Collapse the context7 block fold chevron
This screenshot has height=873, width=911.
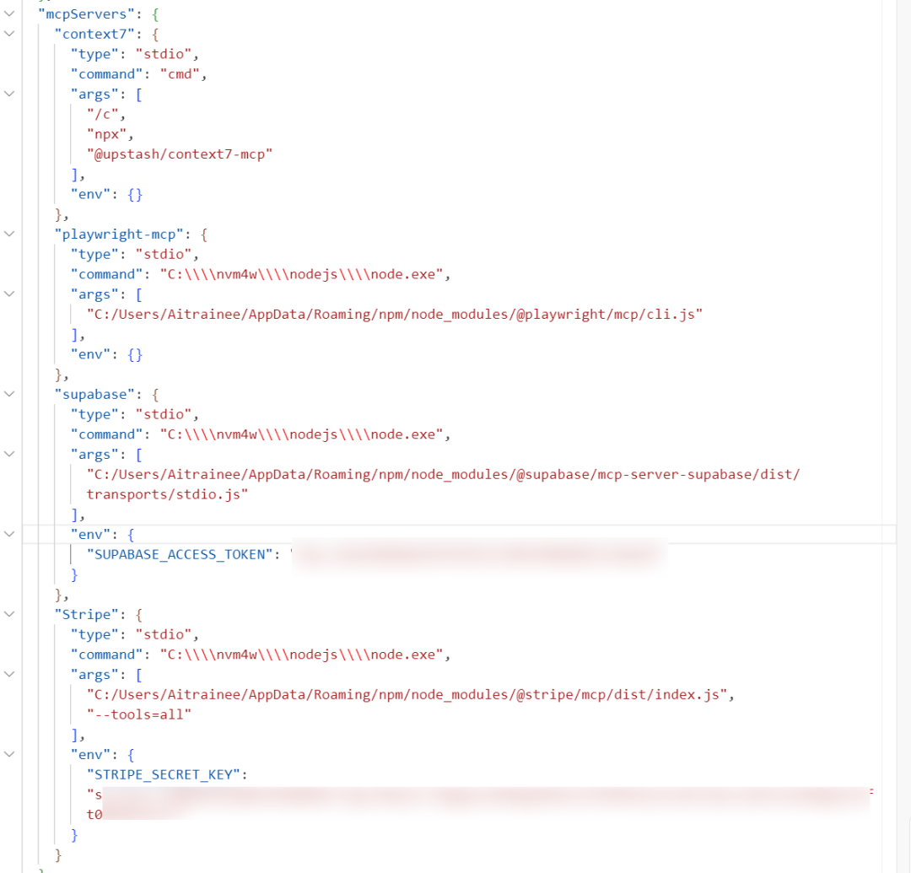pos(9,34)
